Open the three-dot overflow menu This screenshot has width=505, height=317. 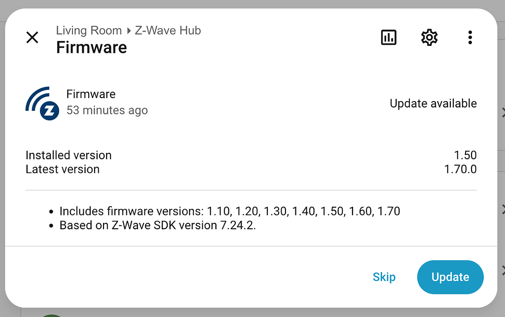pyautogui.click(x=470, y=37)
